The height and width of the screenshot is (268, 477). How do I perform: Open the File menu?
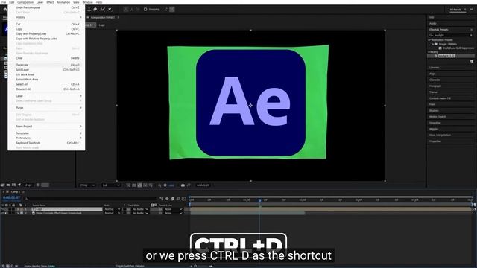pos(4,2)
